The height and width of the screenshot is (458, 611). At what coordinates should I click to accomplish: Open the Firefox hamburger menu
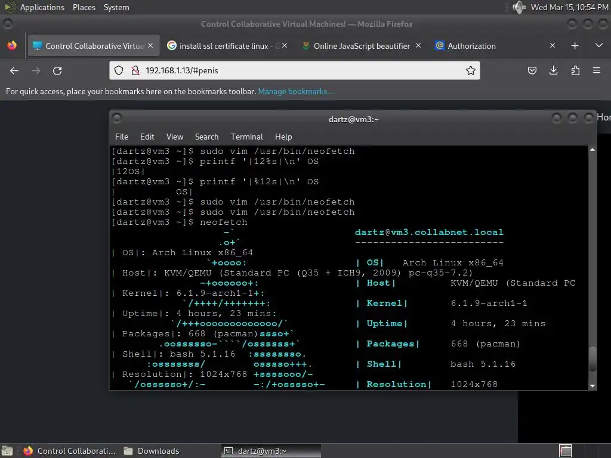[597, 70]
